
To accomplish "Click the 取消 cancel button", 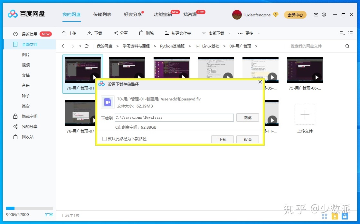I will click(248, 139).
